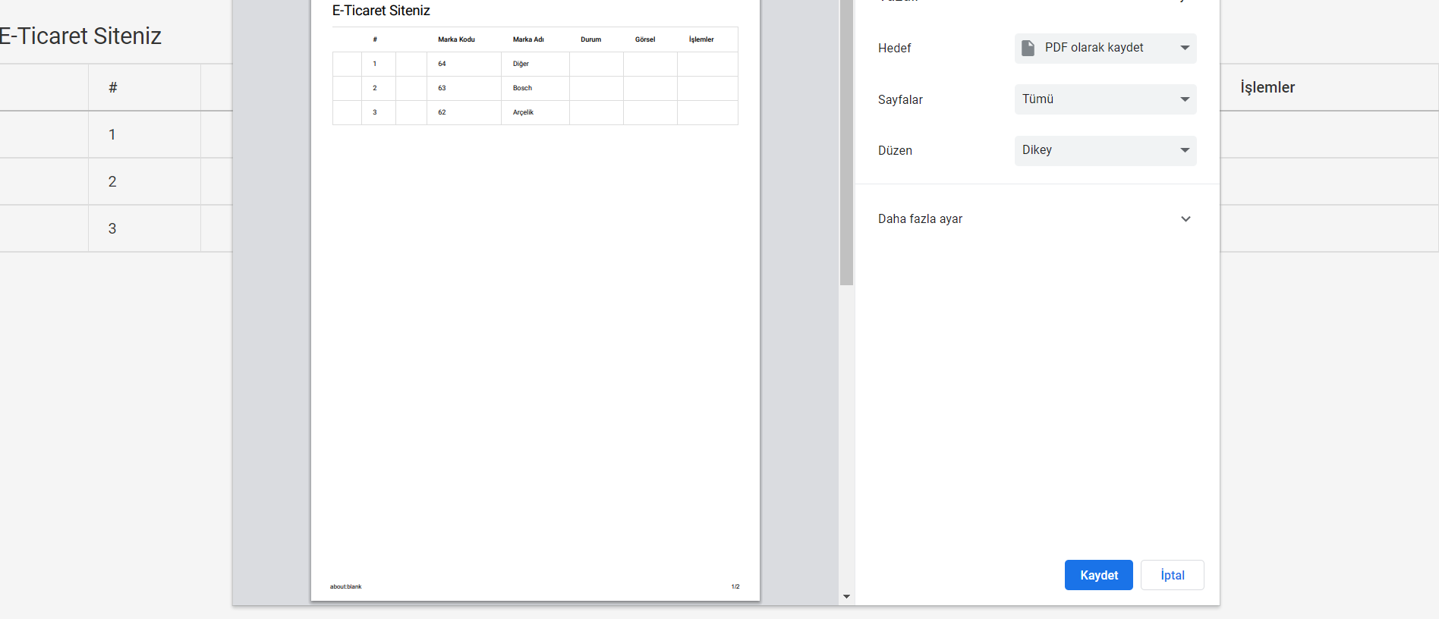Image resolution: width=1439 pixels, height=619 pixels.
Task: Click the 1/2 page number in preview
Action: 735,586
